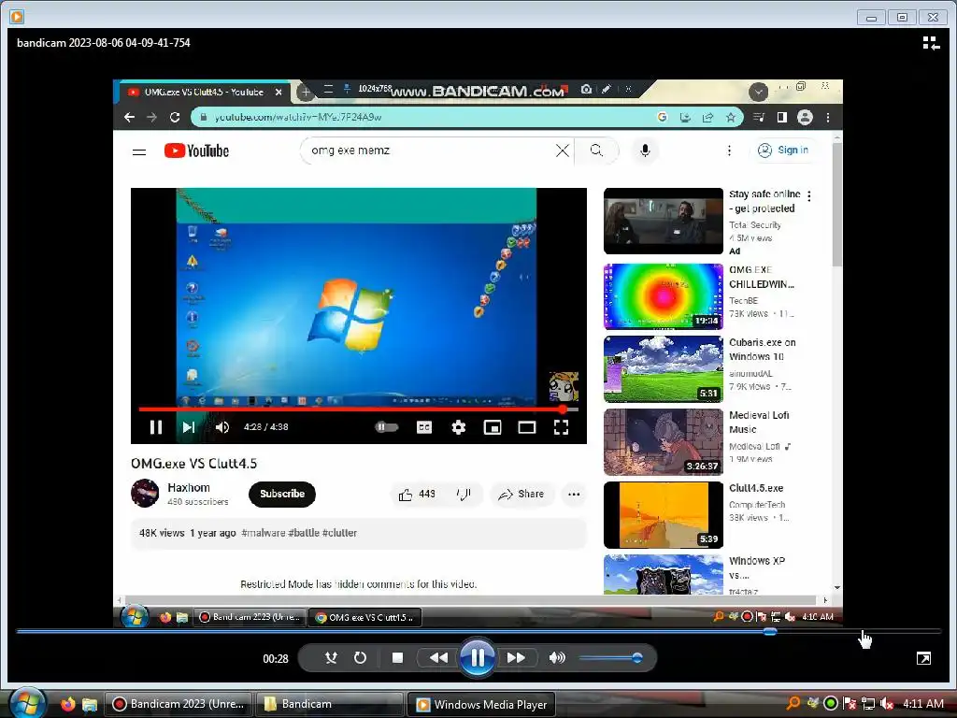Click the Media Player seek bar handle
Image resolution: width=957 pixels, height=718 pixels.
click(770, 631)
